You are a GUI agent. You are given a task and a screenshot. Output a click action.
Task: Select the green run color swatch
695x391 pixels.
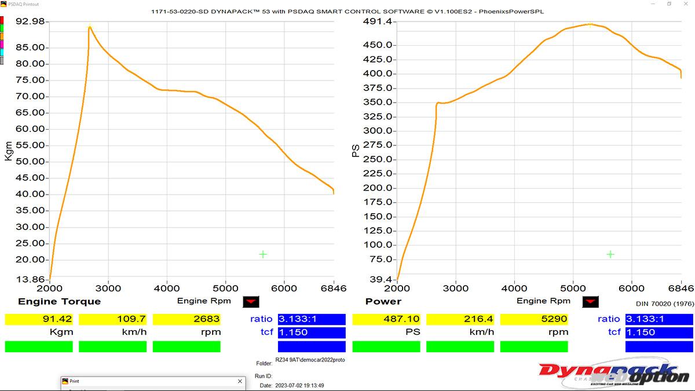[2, 28]
